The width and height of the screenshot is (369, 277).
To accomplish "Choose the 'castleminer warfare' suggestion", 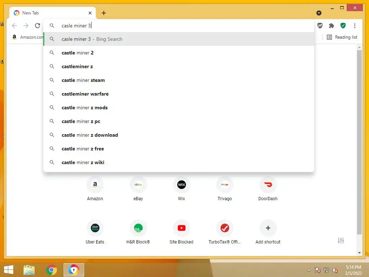I will point(179,94).
